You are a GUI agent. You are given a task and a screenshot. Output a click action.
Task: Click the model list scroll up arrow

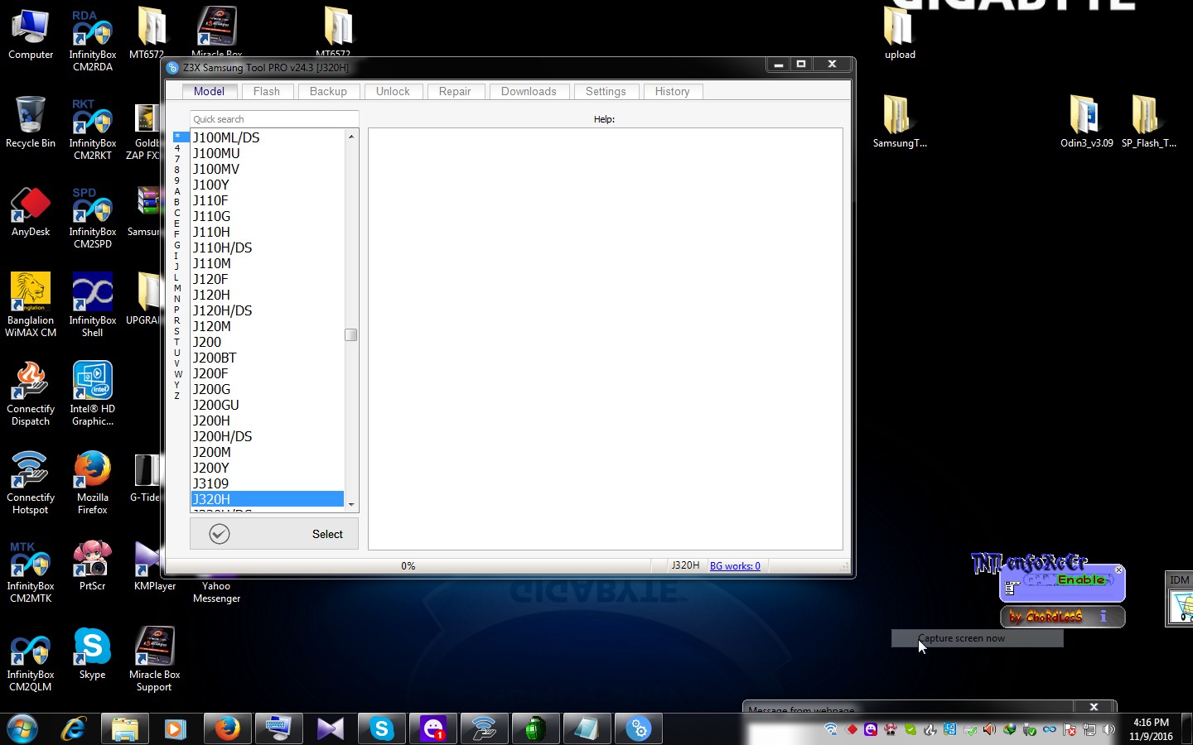pyautogui.click(x=351, y=136)
